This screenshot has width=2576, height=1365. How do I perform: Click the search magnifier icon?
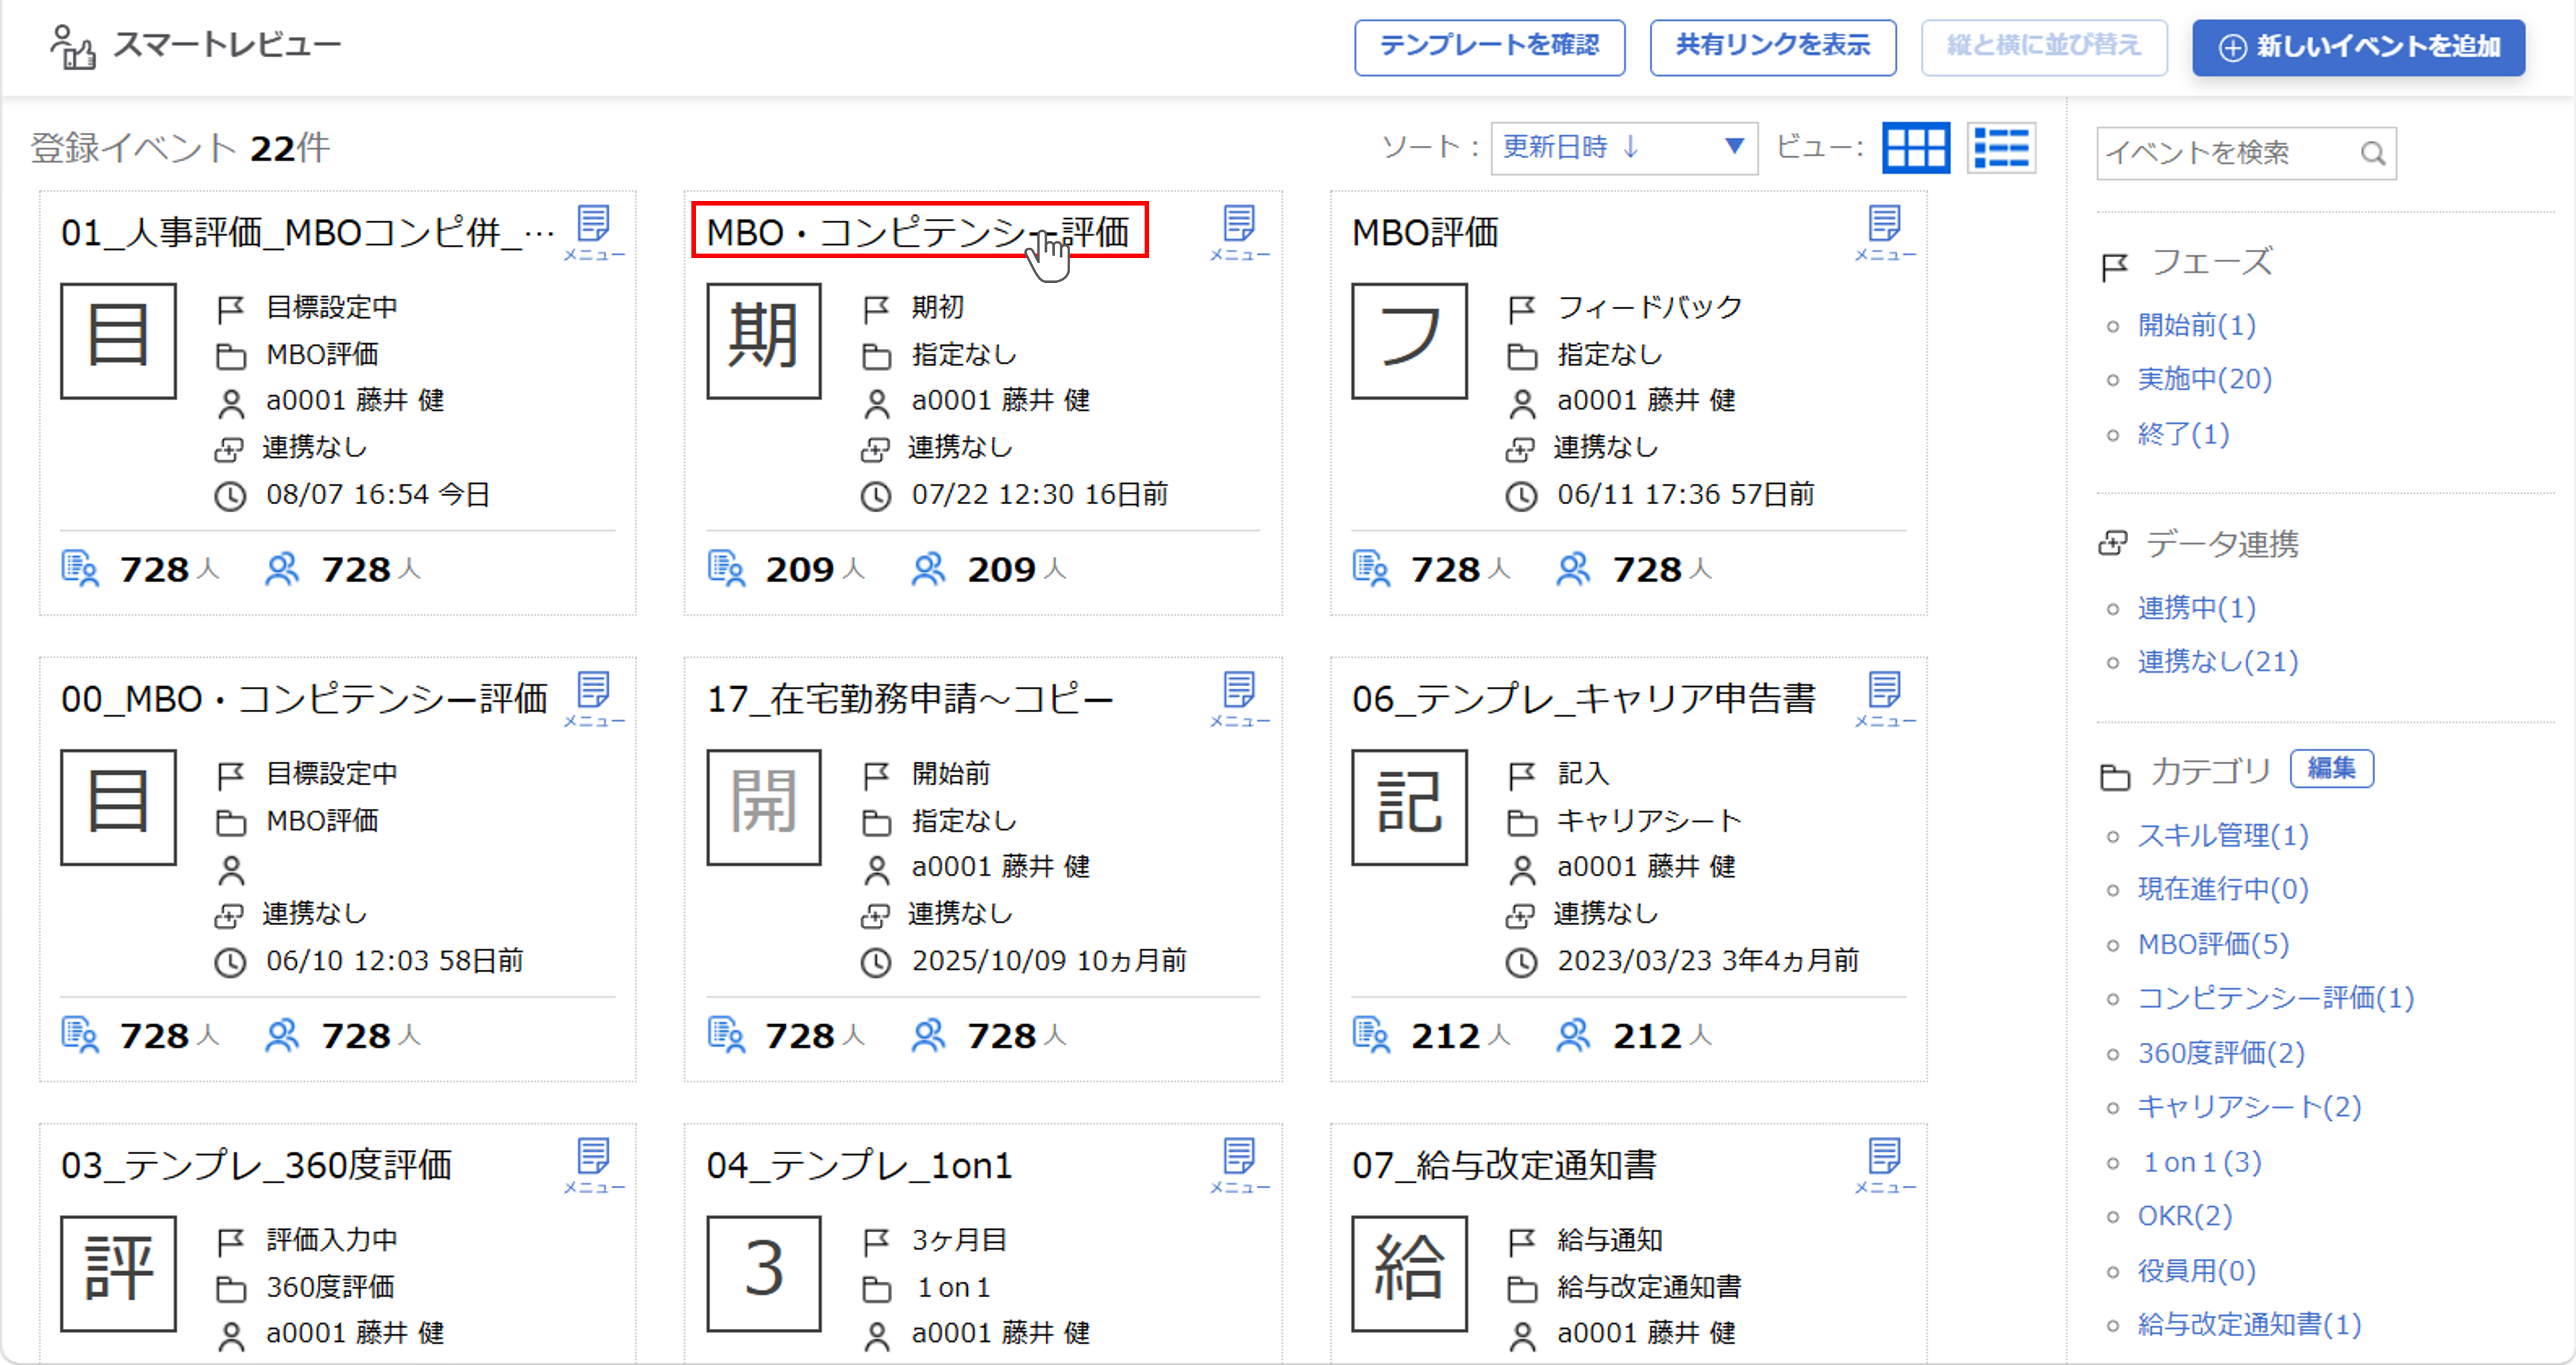point(2373,153)
